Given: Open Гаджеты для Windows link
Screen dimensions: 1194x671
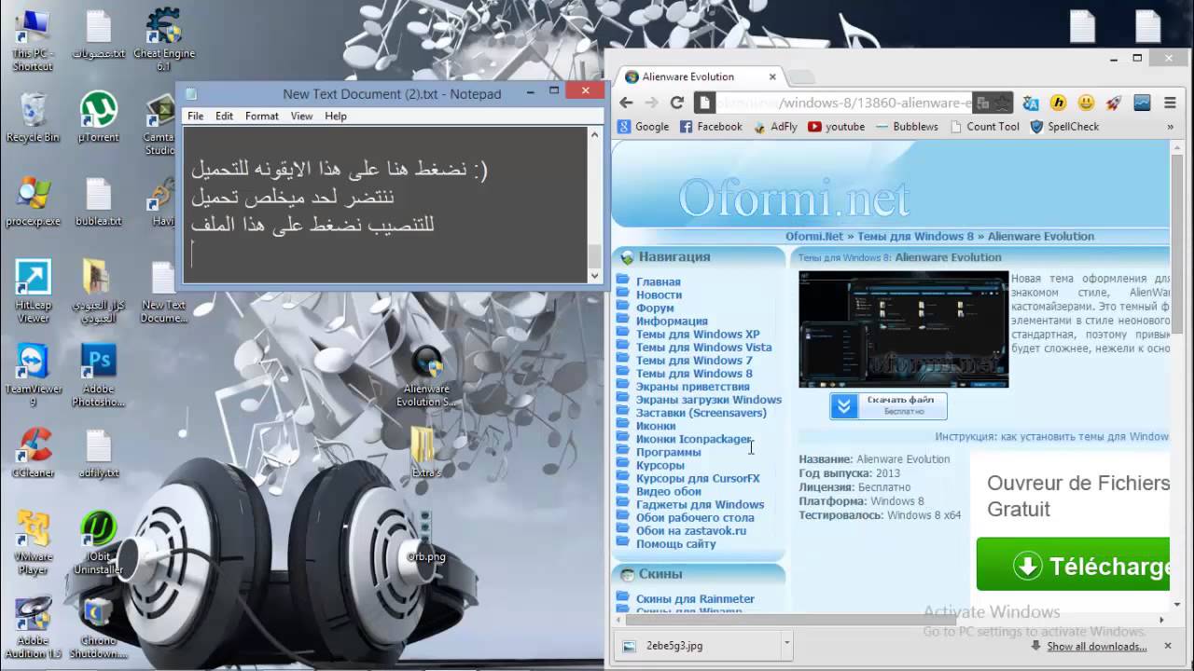Looking at the screenshot, I should (700, 504).
